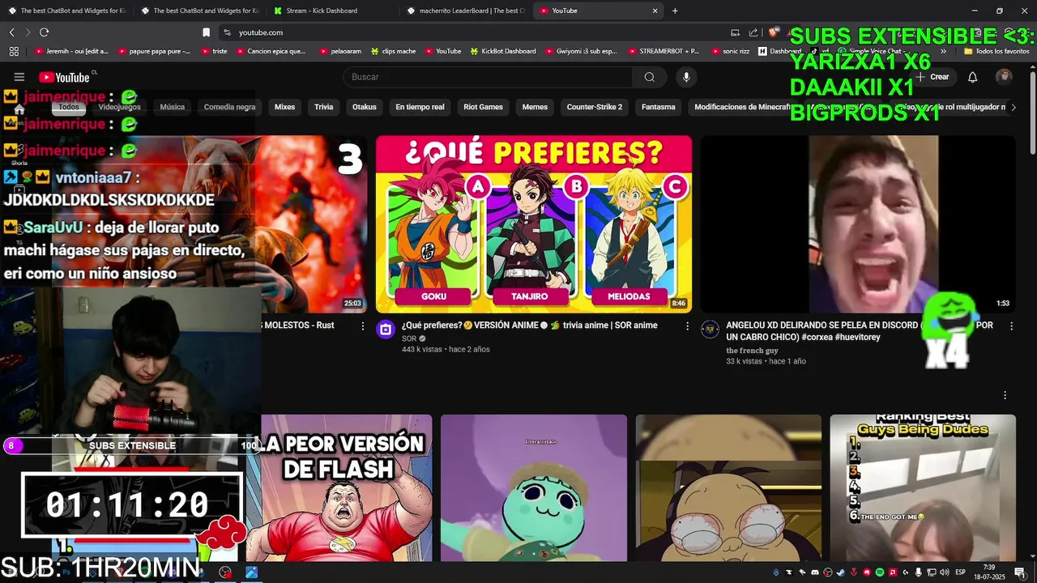1037x583 pixels.
Task: Open the SOR channel avatar
Action: tap(386, 330)
